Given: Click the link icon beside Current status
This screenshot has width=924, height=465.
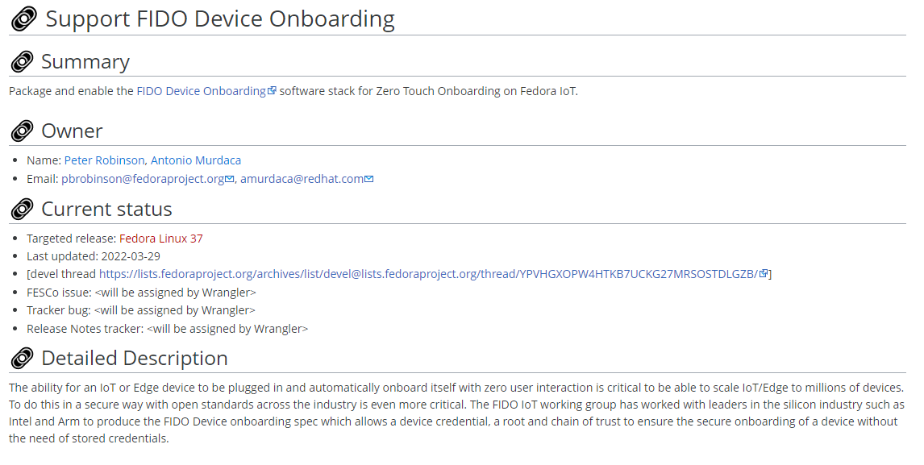Looking at the screenshot, I should pyautogui.click(x=22, y=210).
